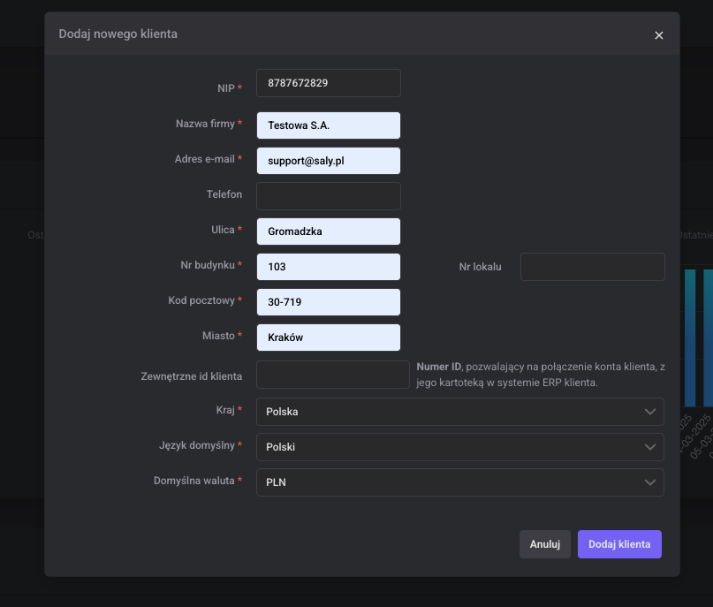Screen dimensions: 713x607
Task: Click the Dodaj nowego klienta dialog title
Action: pyautogui.click(x=118, y=34)
